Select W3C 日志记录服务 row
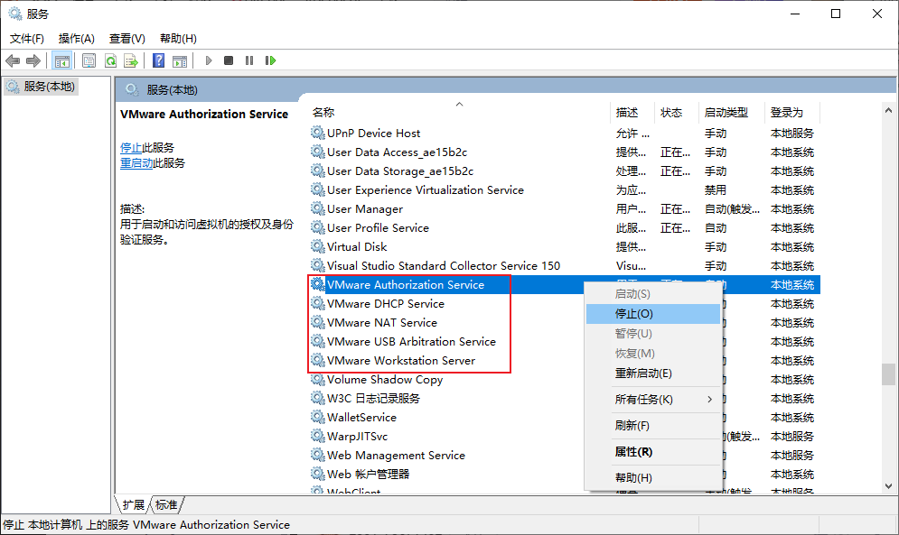The image size is (899, 535). (x=564, y=398)
